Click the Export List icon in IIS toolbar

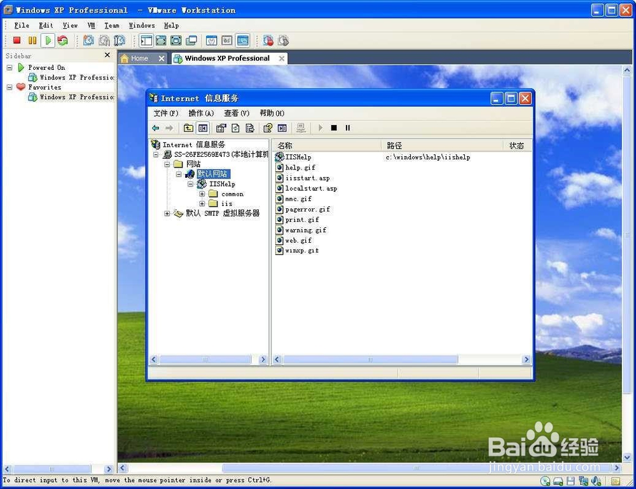coord(250,128)
